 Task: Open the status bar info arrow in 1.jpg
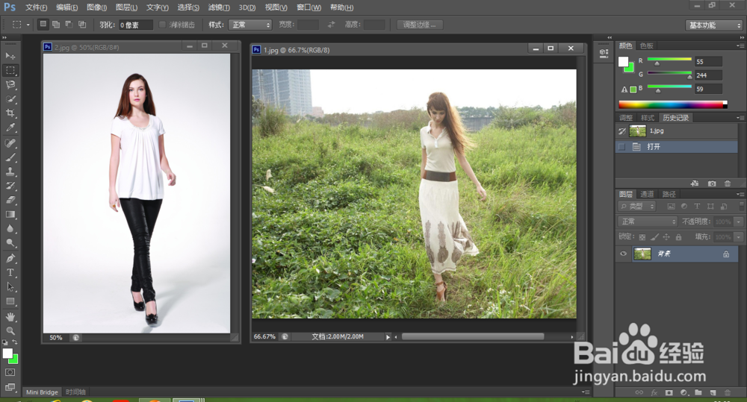pos(388,337)
